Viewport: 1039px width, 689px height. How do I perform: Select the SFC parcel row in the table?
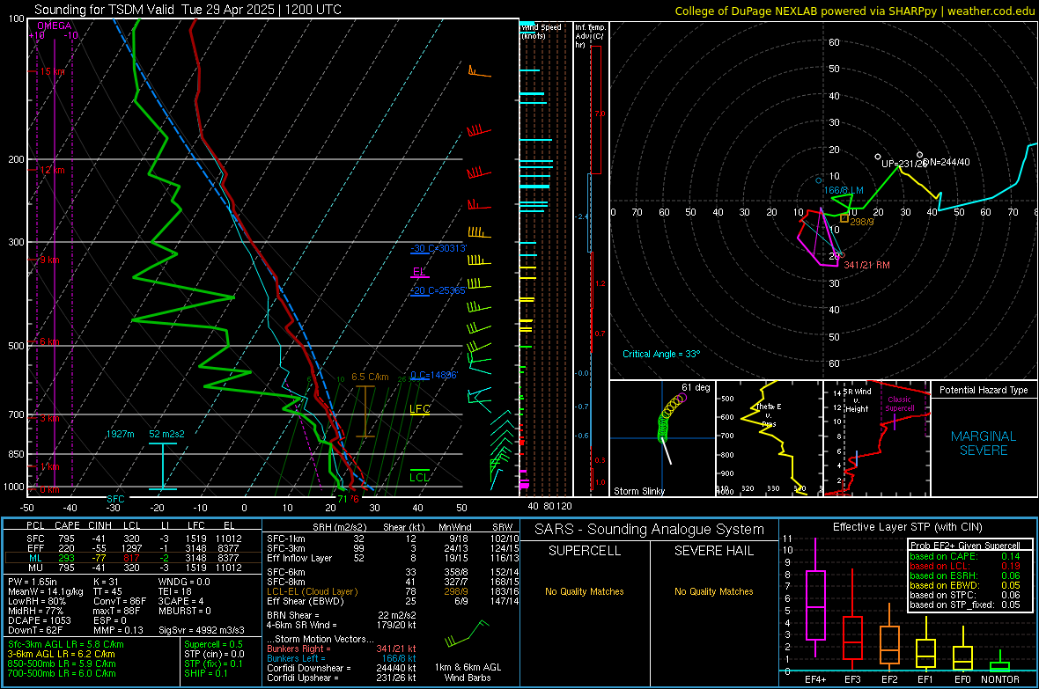133,539
